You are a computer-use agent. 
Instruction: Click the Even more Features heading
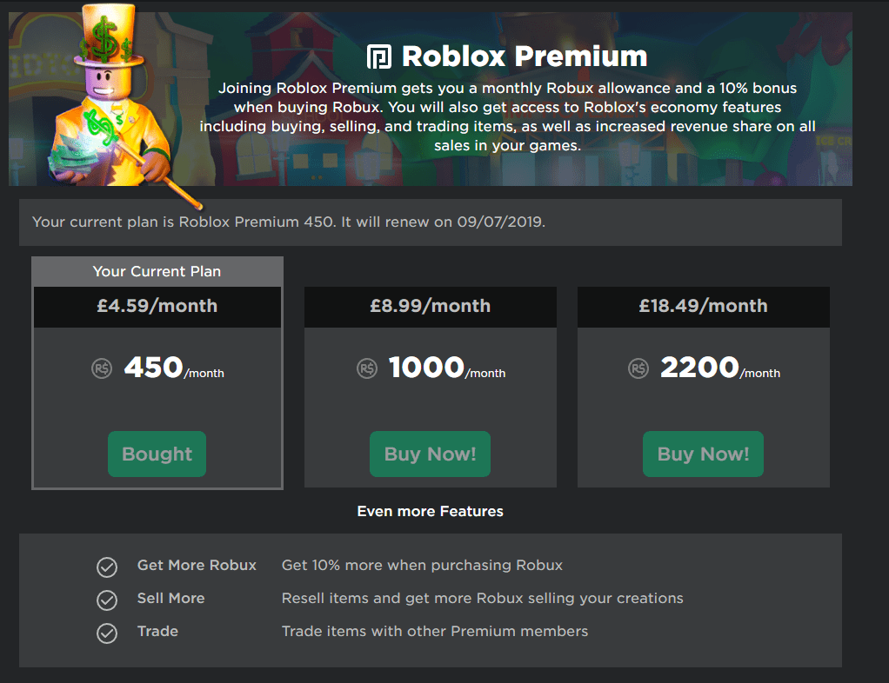[x=430, y=511]
